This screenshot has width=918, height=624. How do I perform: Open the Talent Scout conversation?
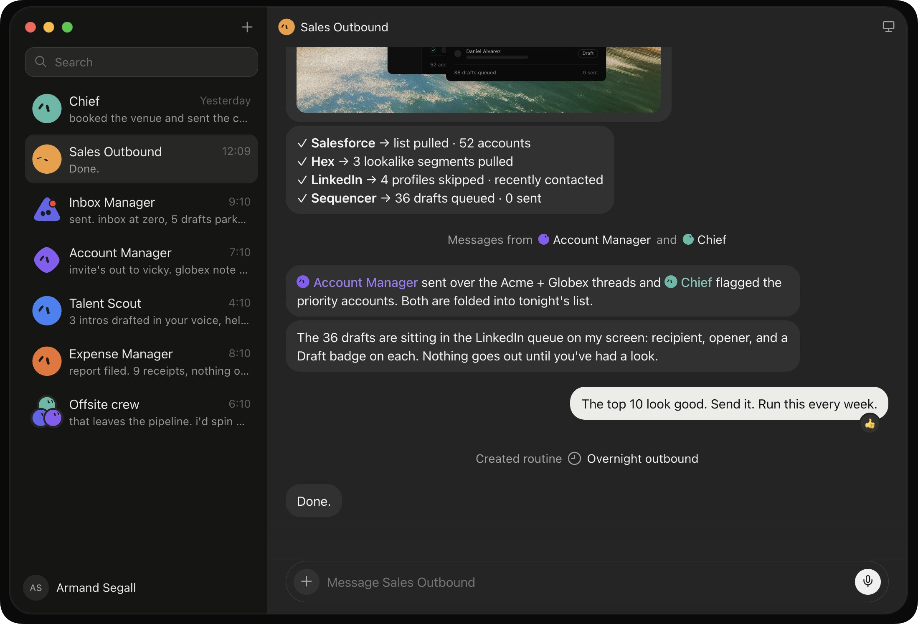pyautogui.click(x=142, y=311)
